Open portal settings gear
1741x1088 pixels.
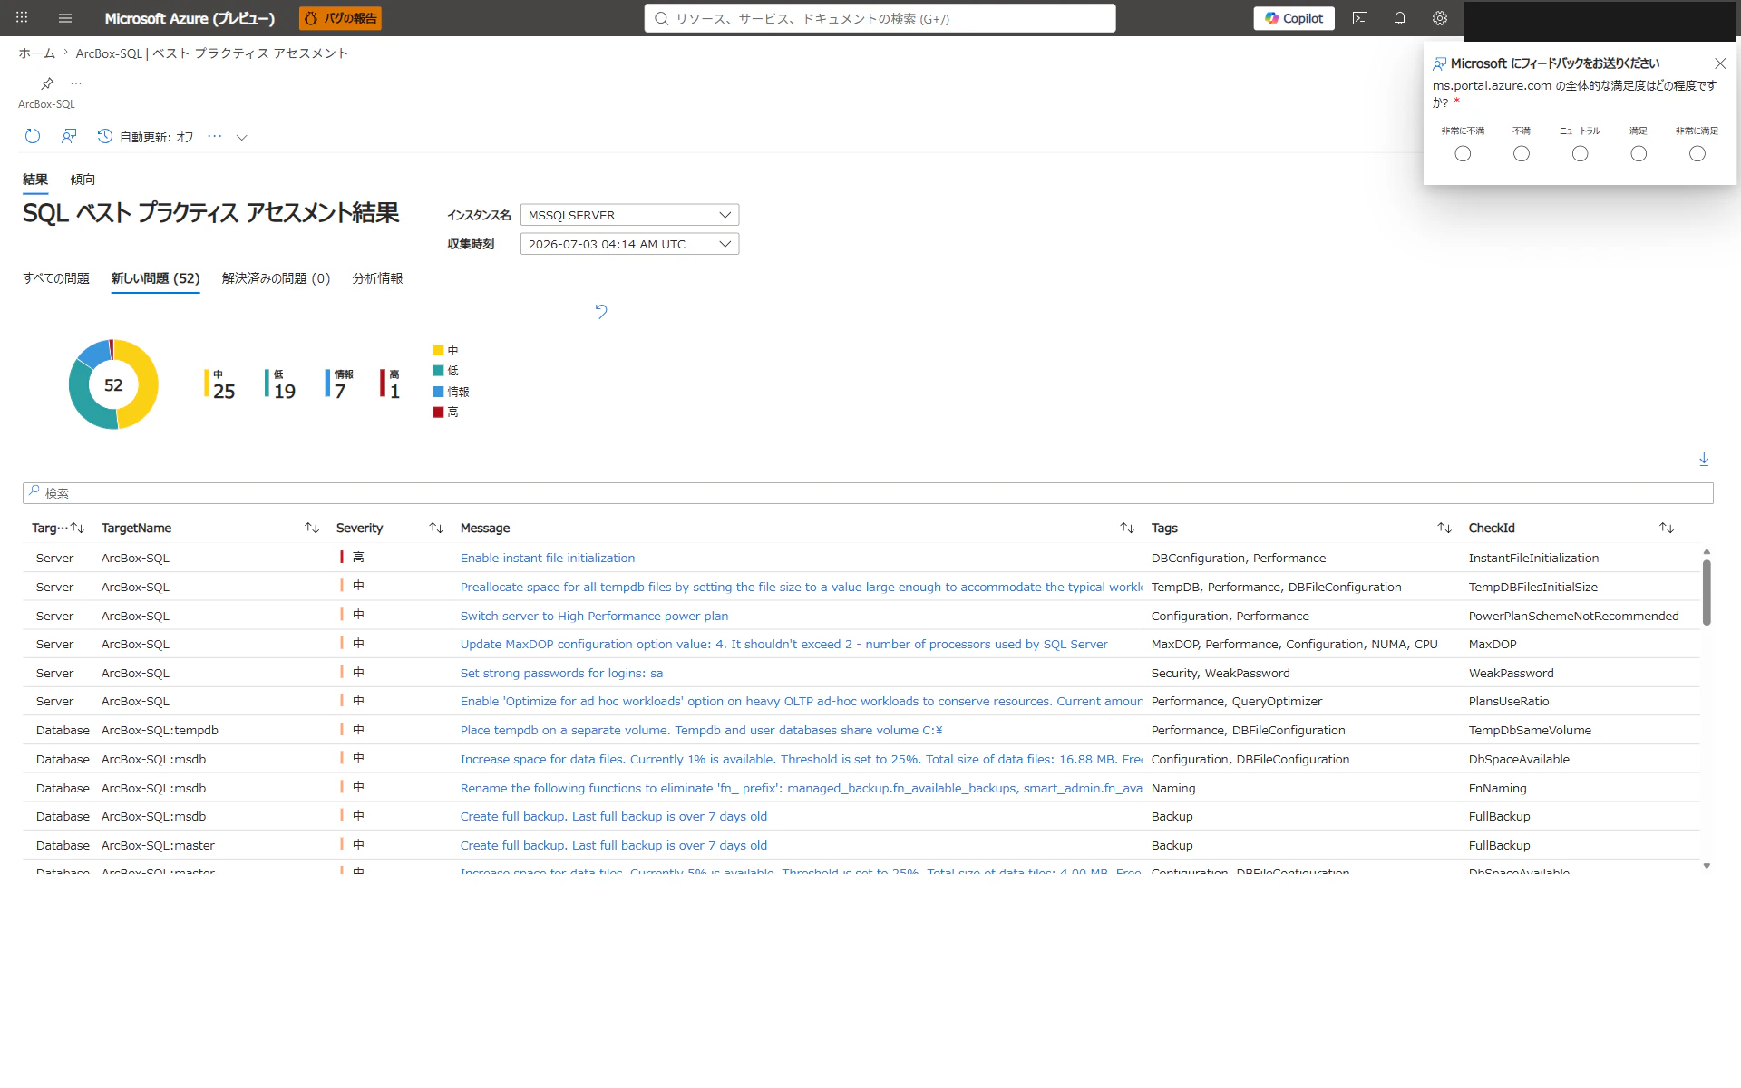point(1440,18)
